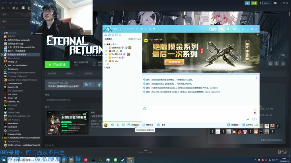Click the green 开始游戏 play button in Steam
291x163 pixels.
57,65
